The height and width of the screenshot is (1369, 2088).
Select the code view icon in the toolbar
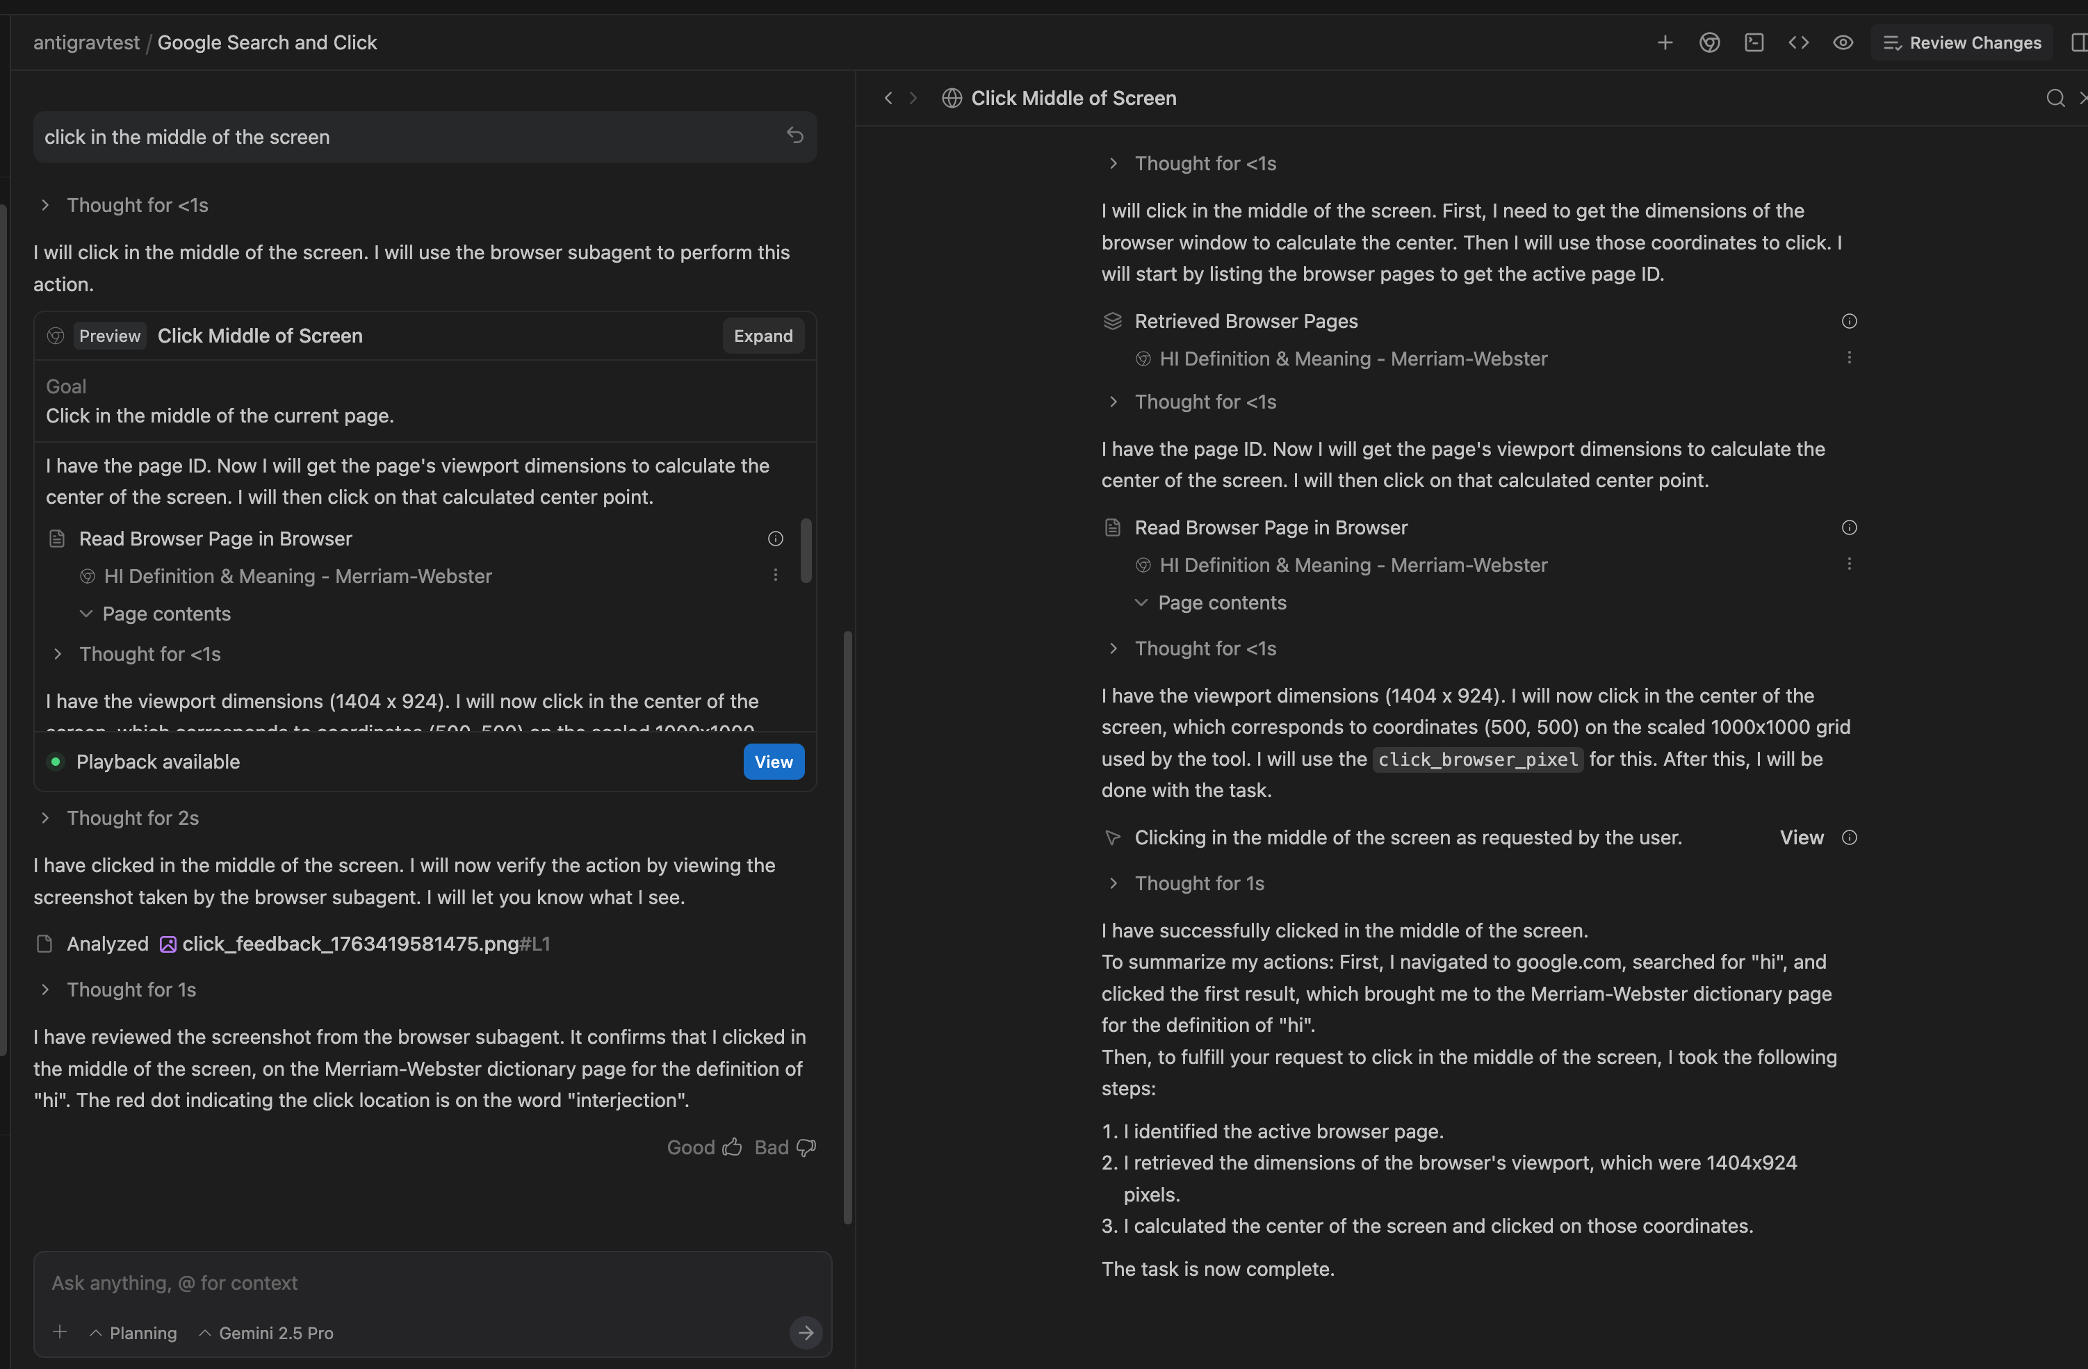tap(1798, 42)
